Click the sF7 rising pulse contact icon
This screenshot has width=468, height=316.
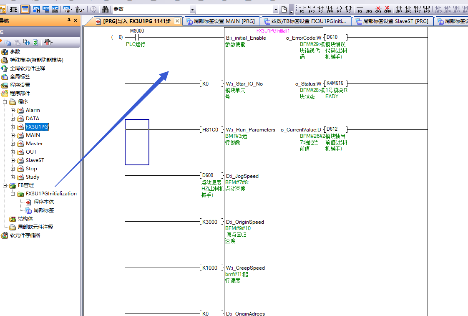(399, 9)
